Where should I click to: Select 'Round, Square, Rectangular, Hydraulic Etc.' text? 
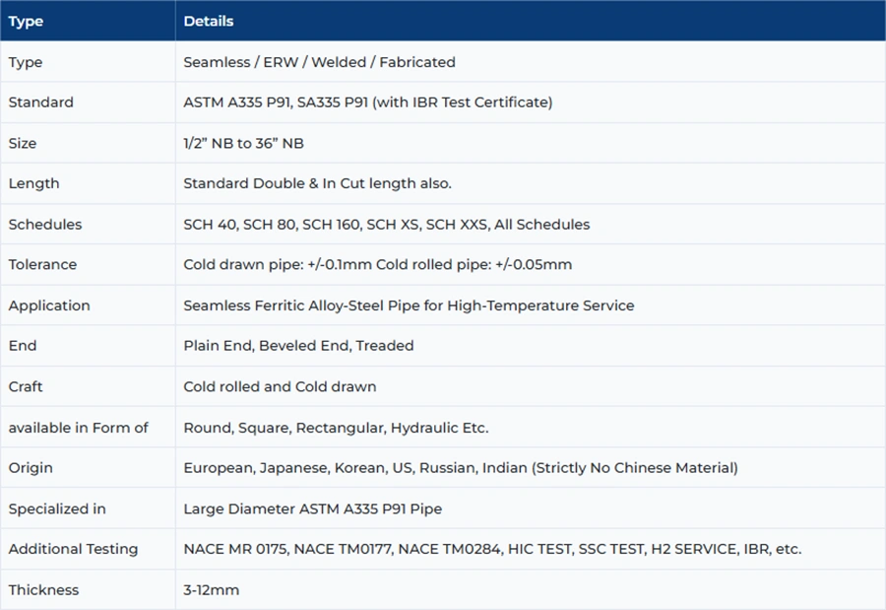336,428
